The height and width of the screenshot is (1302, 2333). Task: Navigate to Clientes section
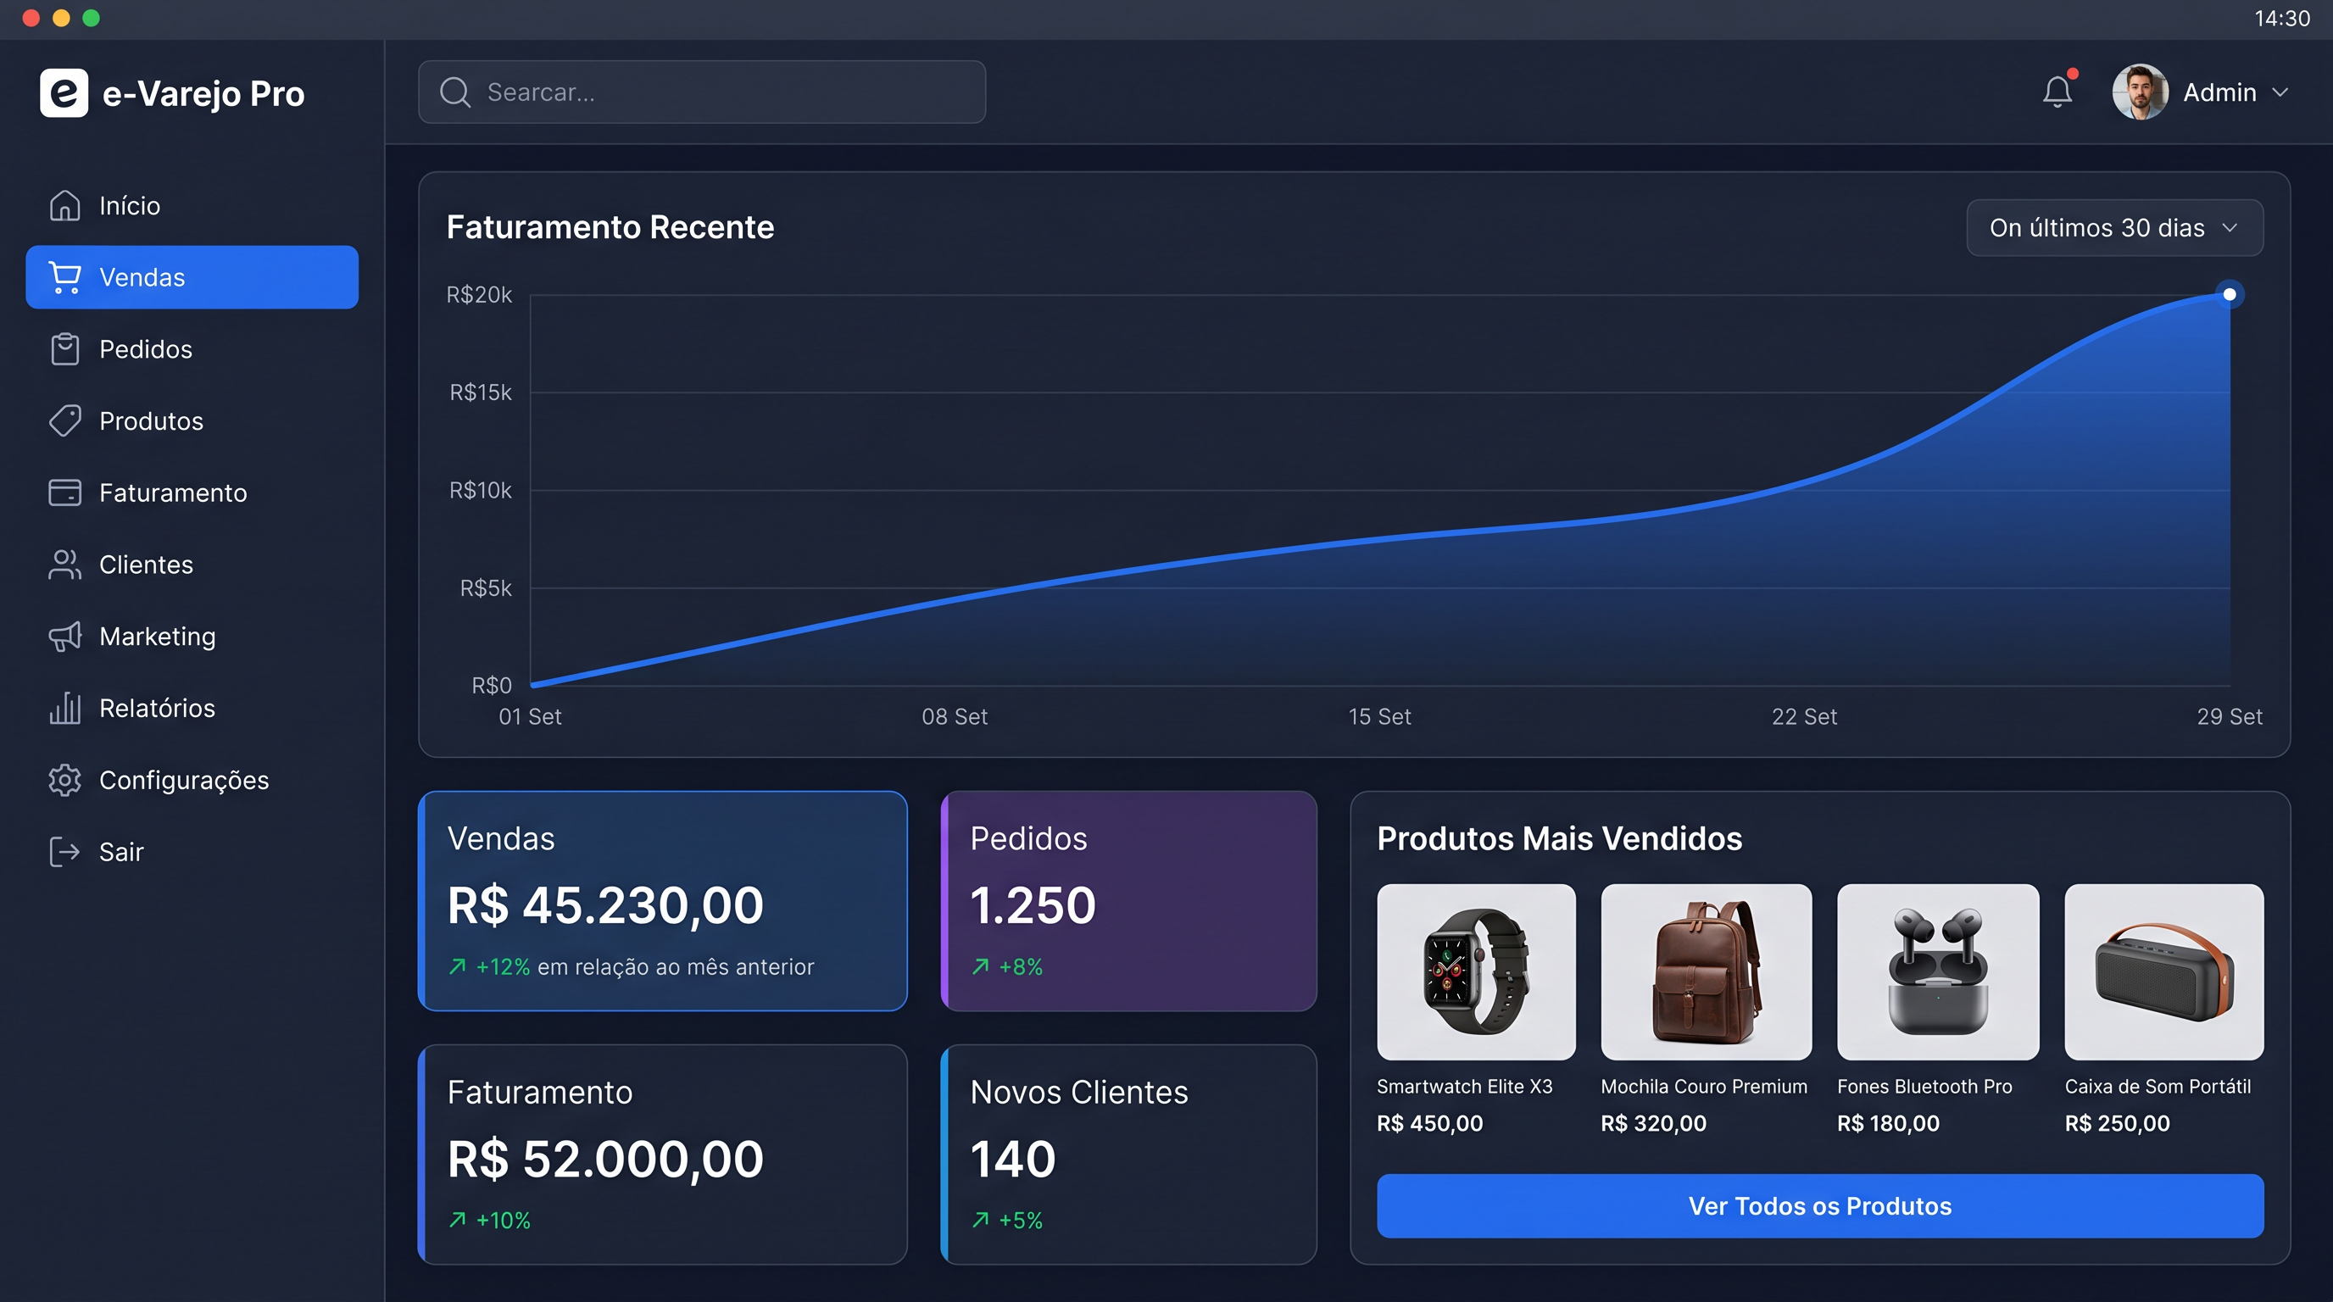192,564
